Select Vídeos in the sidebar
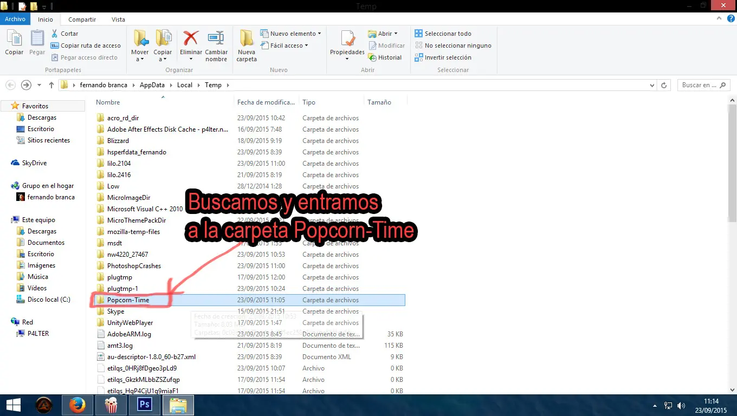Viewport: 737px width, 416px height. [x=37, y=288]
